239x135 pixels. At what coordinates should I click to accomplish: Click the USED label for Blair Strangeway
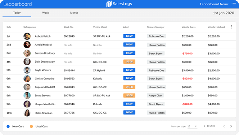point(129,62)
